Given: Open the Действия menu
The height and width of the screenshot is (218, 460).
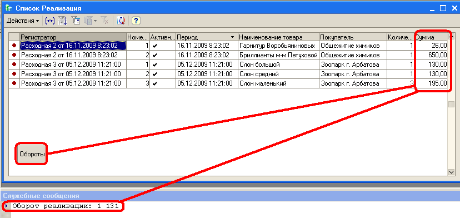Looking at the screenshot, I should [23, 21].
